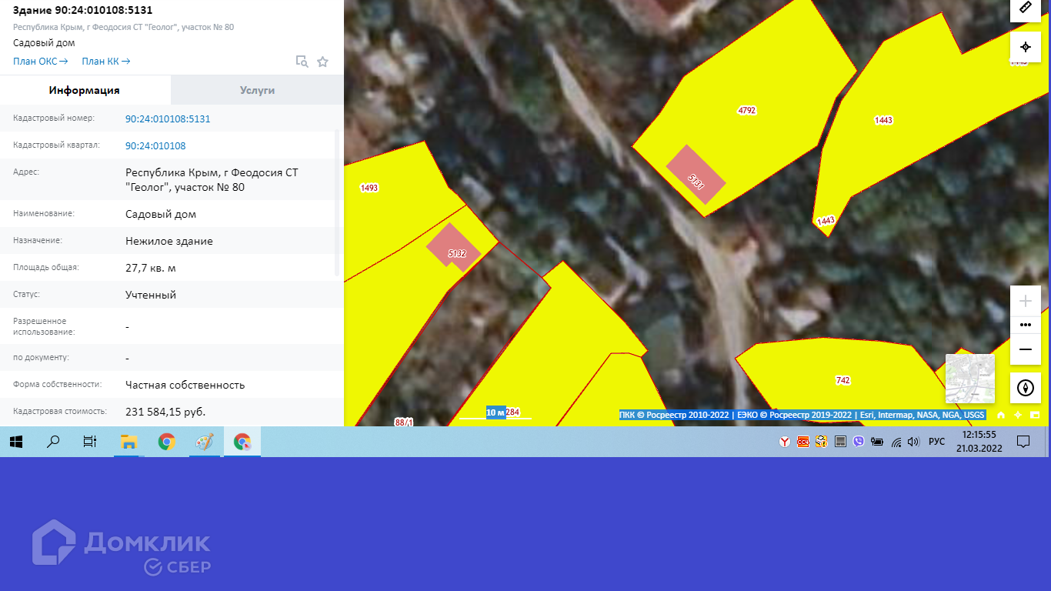Open the Windows Start menu
Screen dimensions: 1051x591
pyautogui.click(x=16, y=442)
